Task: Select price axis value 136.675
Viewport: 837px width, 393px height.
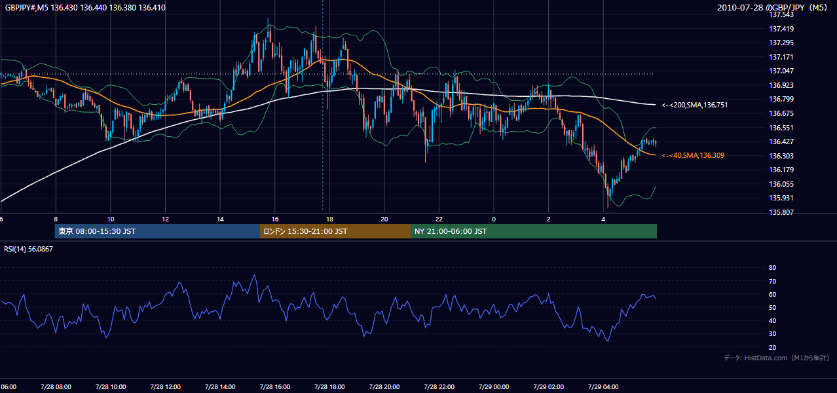Action: tap(782, 113)
